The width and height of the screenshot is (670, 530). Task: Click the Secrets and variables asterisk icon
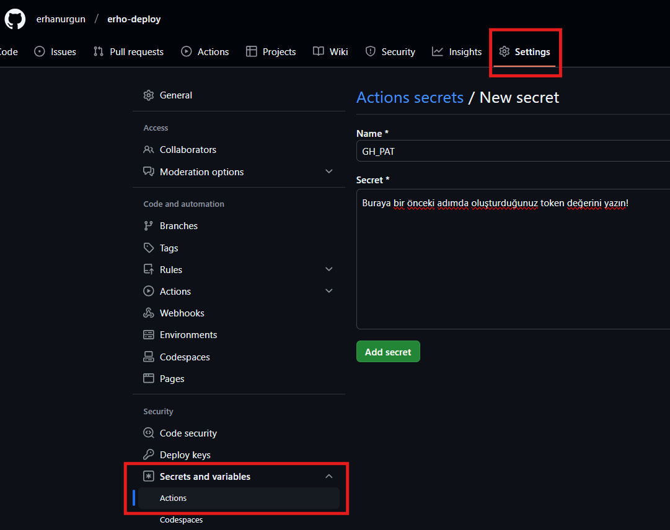148,476
